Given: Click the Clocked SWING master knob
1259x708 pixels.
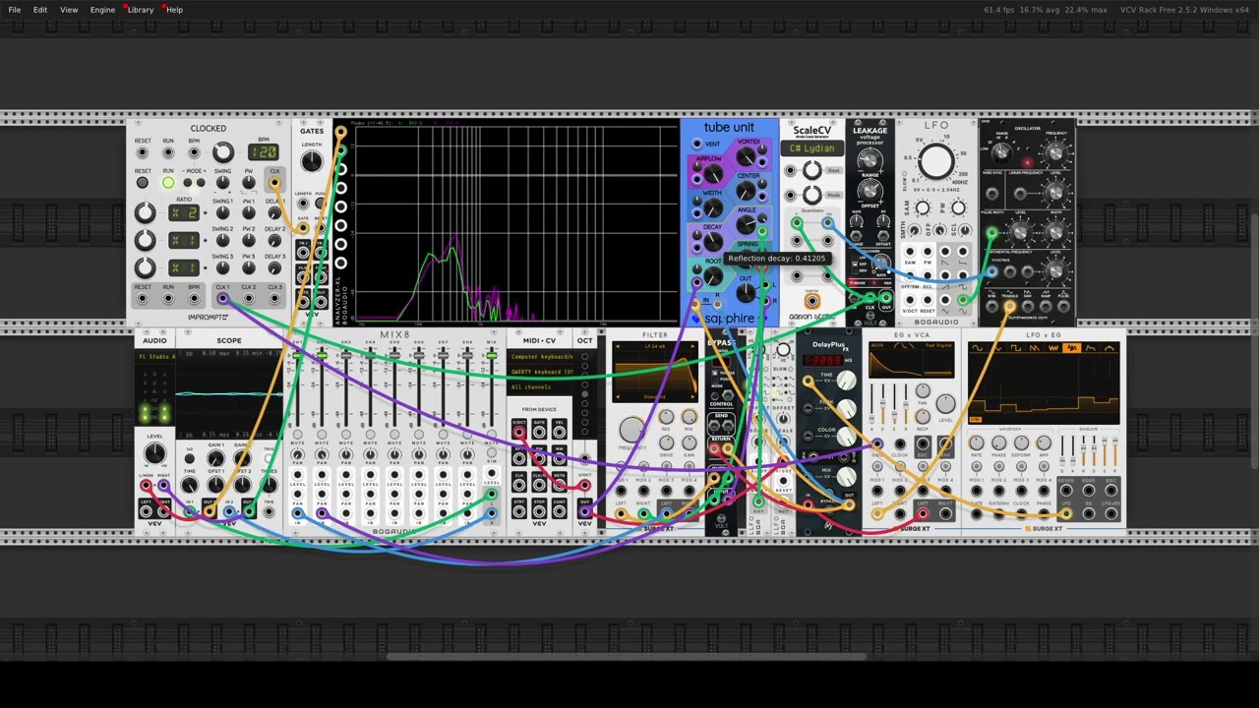Looking at the screenshot, I should tap(223, 183).
